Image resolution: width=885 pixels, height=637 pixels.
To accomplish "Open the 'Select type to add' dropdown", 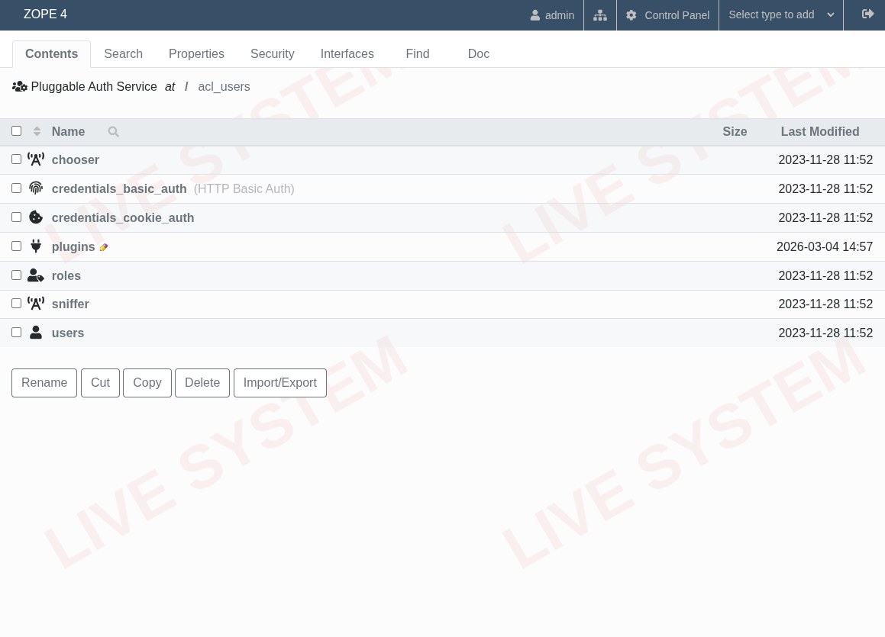I will coord(780,15).
